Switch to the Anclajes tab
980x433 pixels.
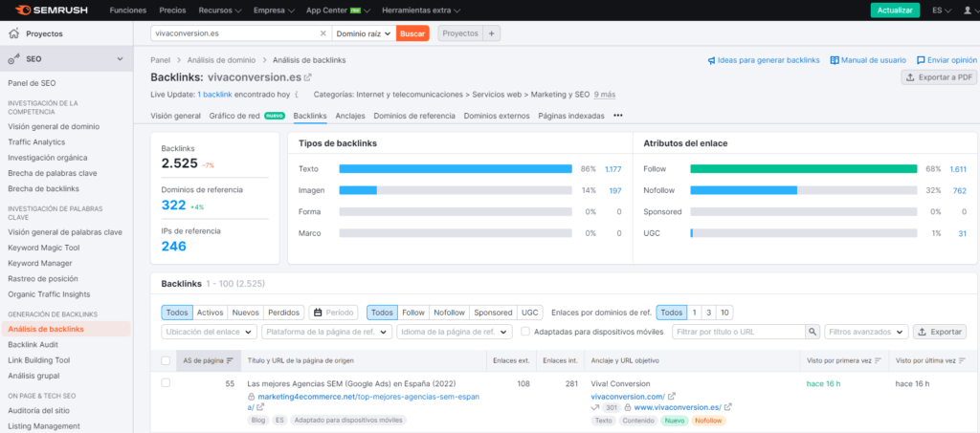coord(350,116)
